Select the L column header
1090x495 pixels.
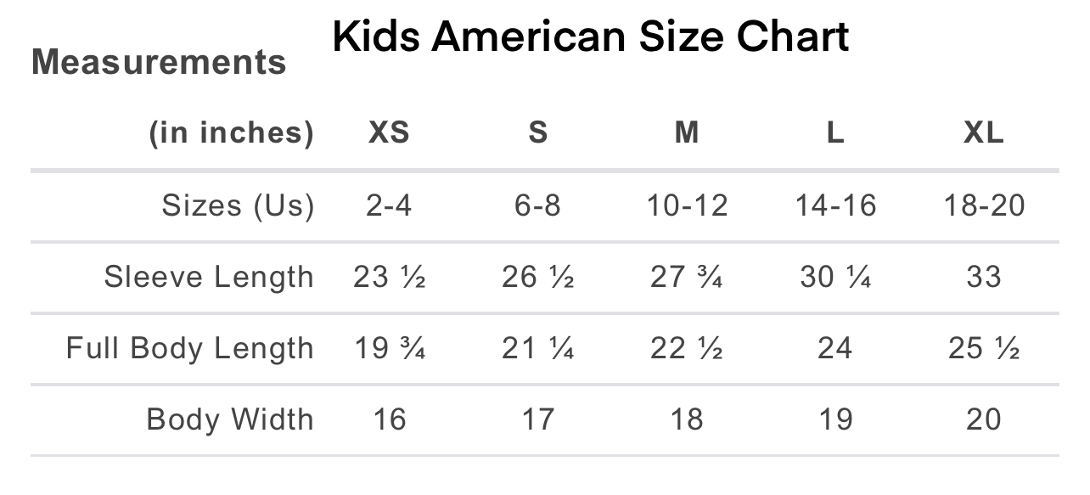(x=835, y=133)
